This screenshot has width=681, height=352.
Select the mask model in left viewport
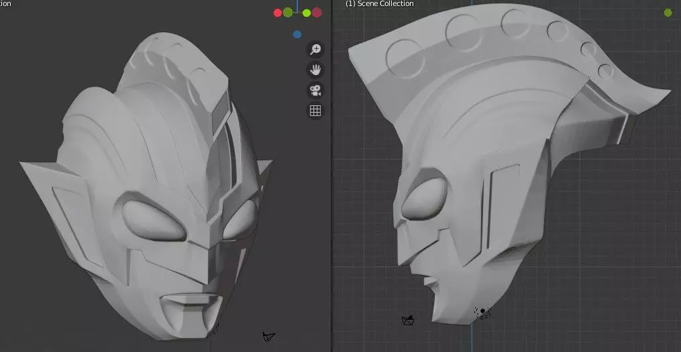148,186
